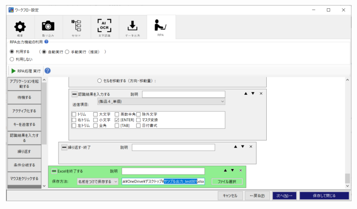The height and width of the screenshot is (209, 357).
Task: Open the 送信項目 dropdown (製品4_単価)
Action: tap(161, 101)
